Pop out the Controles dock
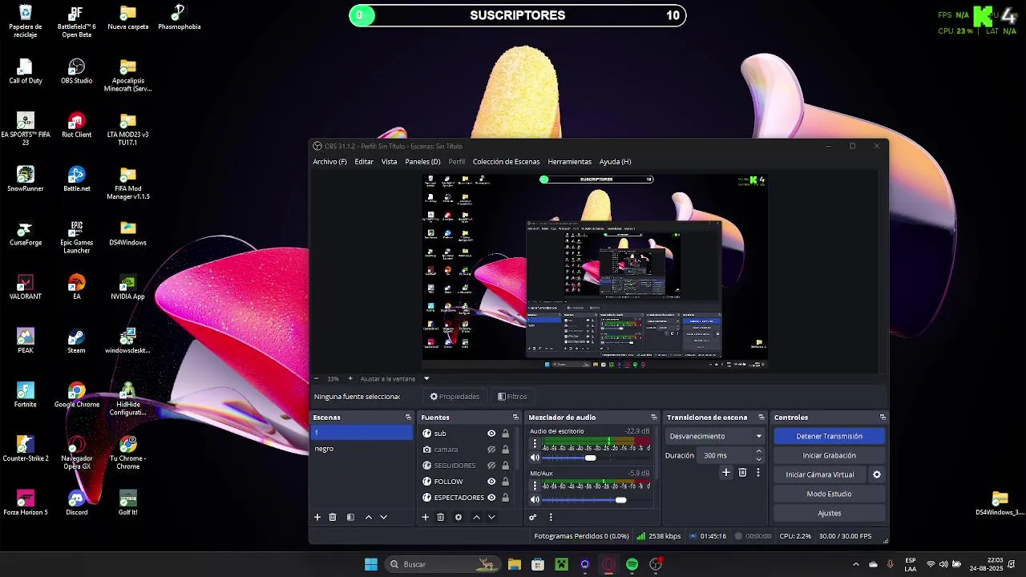 pyautogui.click(x=883, y=418)
